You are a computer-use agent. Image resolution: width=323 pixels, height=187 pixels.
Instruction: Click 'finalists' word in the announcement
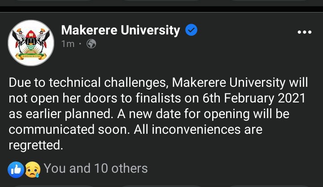coord(158,98)
